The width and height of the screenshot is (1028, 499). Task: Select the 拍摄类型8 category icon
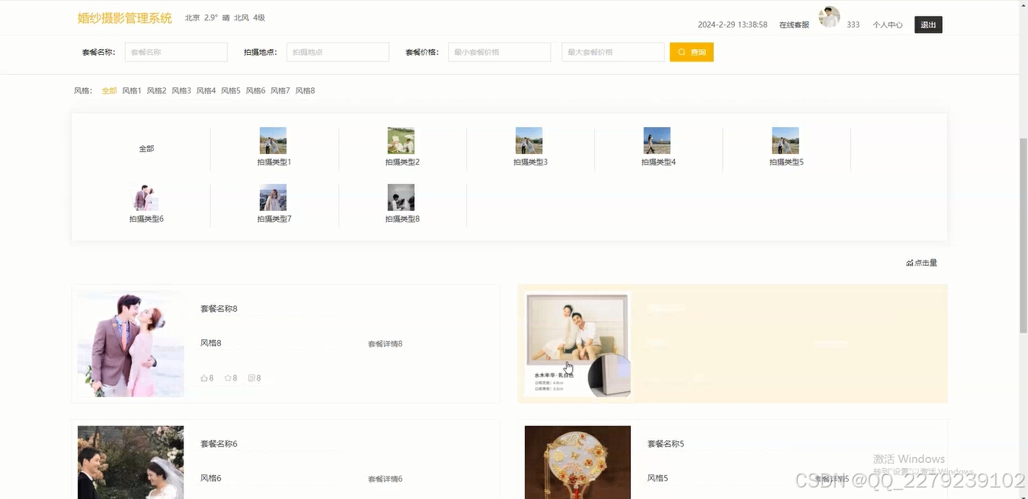click(x=401, y=197)
